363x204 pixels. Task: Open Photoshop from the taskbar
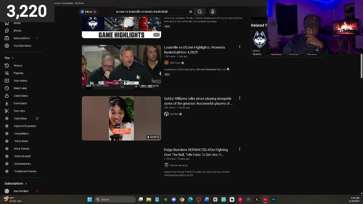coord(274,199)
